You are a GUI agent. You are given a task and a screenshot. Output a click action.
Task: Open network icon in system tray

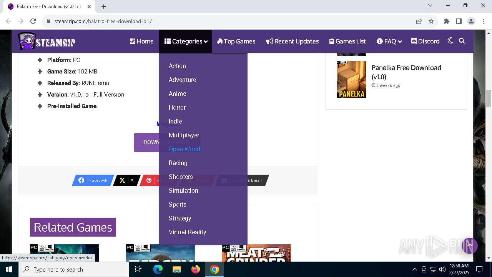point(433,269)
